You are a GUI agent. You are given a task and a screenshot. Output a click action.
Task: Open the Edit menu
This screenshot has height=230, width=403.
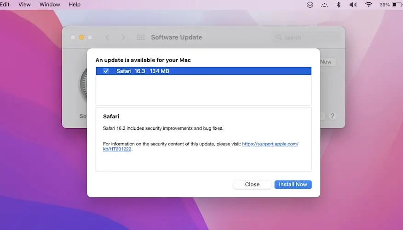point(5,5)
